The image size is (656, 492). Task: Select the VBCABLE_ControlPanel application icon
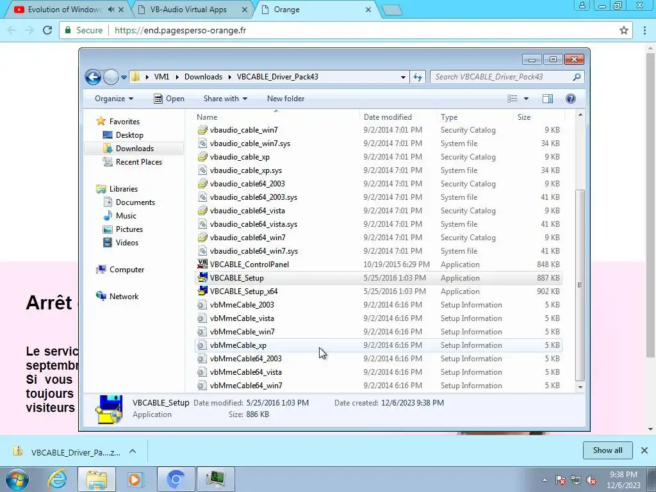pyautogui.click(x=202, y=265)
